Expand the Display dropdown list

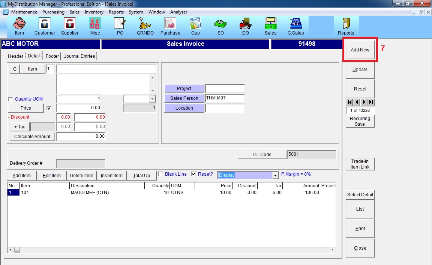pyautogui.click(x=275, y=175)
